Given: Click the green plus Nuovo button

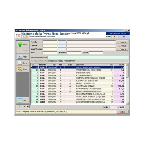Looking at the screenshot, I should 23,44.
